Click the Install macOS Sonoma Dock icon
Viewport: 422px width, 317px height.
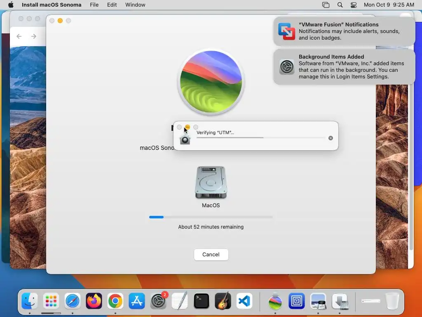pyautogui.click(x=275, y=301)
